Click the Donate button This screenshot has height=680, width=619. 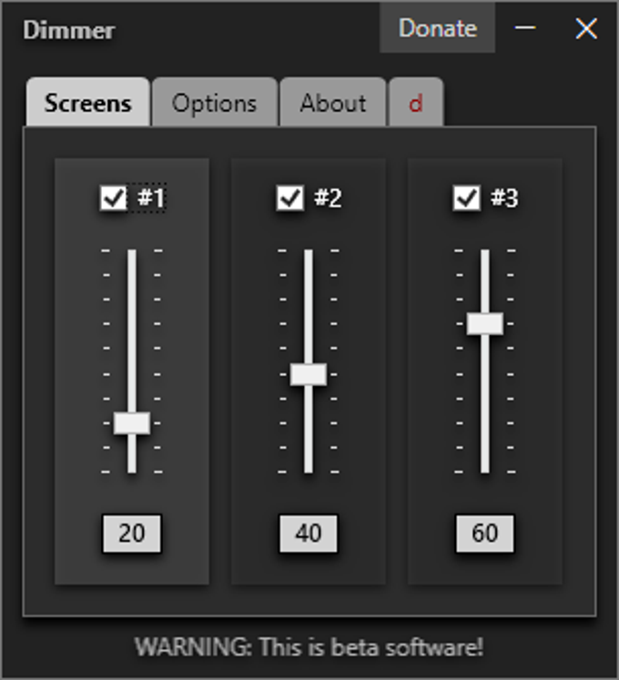437,28
